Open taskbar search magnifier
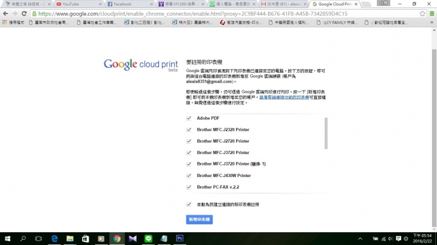This screenshot has width=437, height=245. pyautogui.click(x=23, y=238)
